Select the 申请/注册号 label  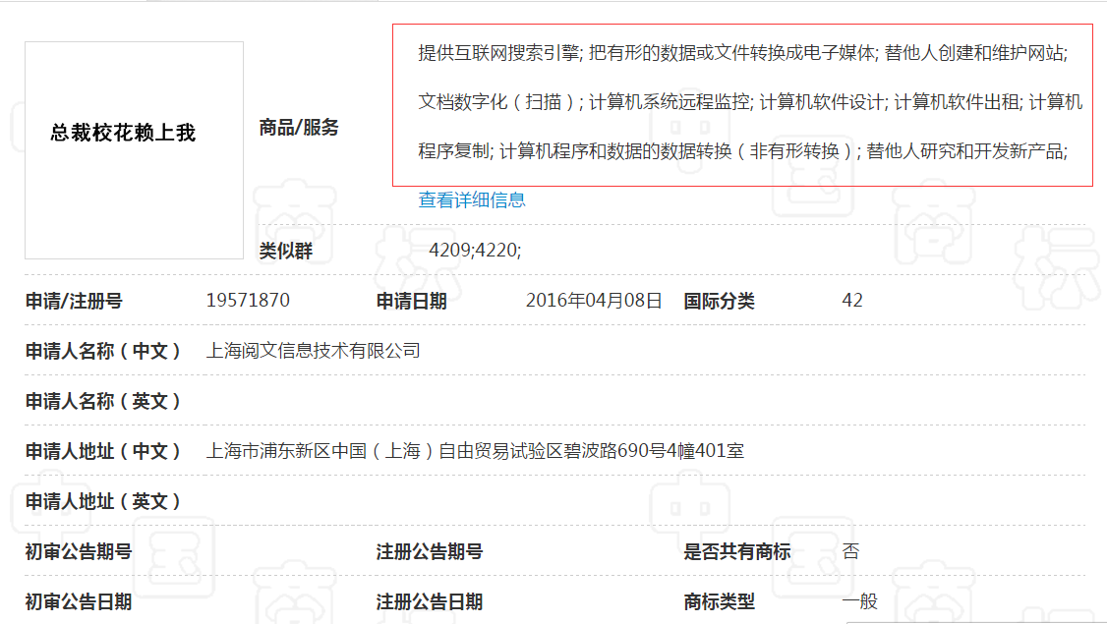(x=71, y=300)
